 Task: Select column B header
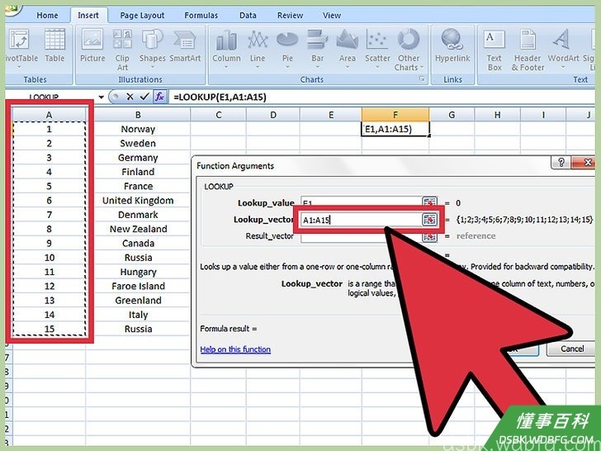pyautogui.click(x=138, y=115)
